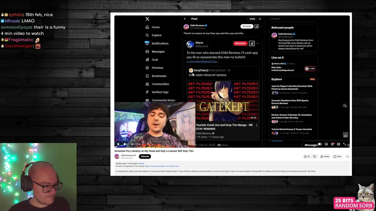Click the Promote button
376x211 pixels.
[x=247, y=26]
